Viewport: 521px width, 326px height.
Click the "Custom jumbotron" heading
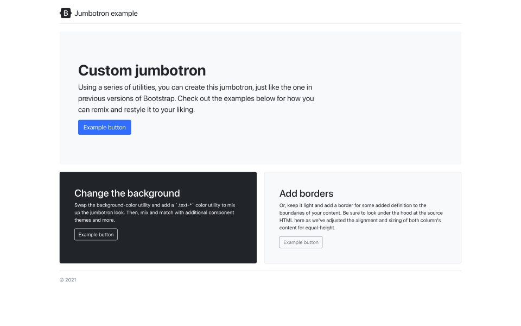pos(142,71)
